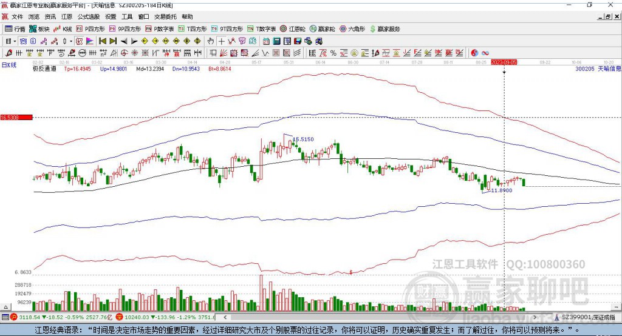Image resolution: width=622 pixels, height=336 pixels.
Task: Click the red 16.5308 price tag
Action: 16,117
